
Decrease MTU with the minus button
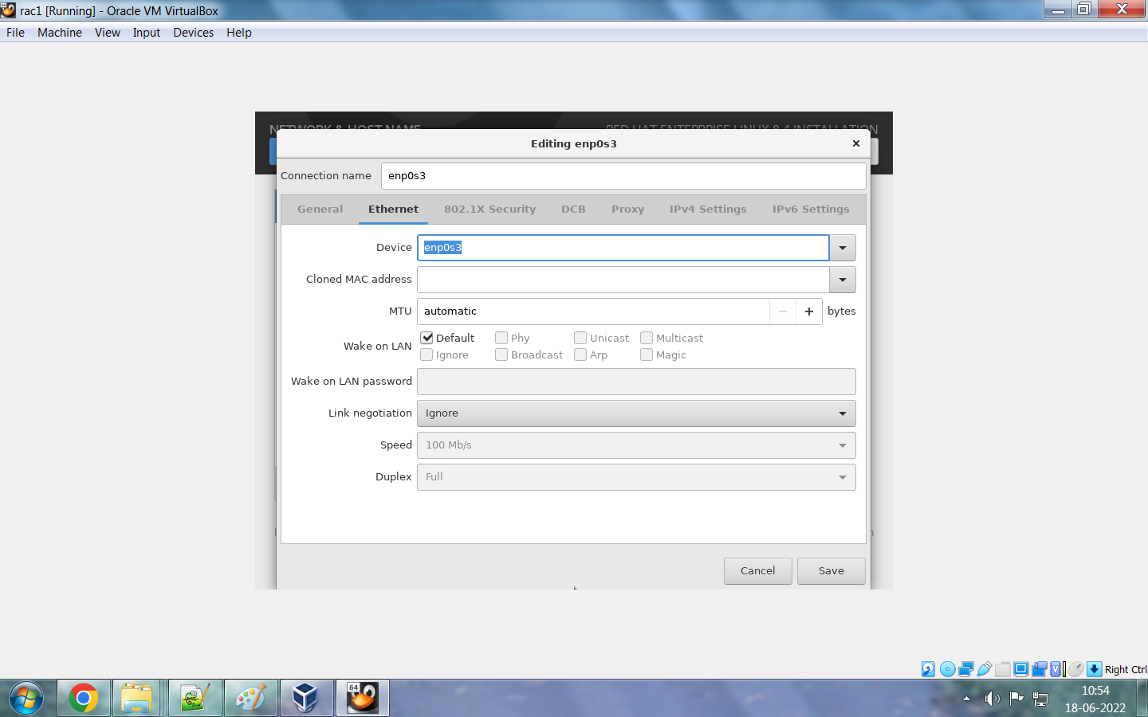tap(783, 311)
